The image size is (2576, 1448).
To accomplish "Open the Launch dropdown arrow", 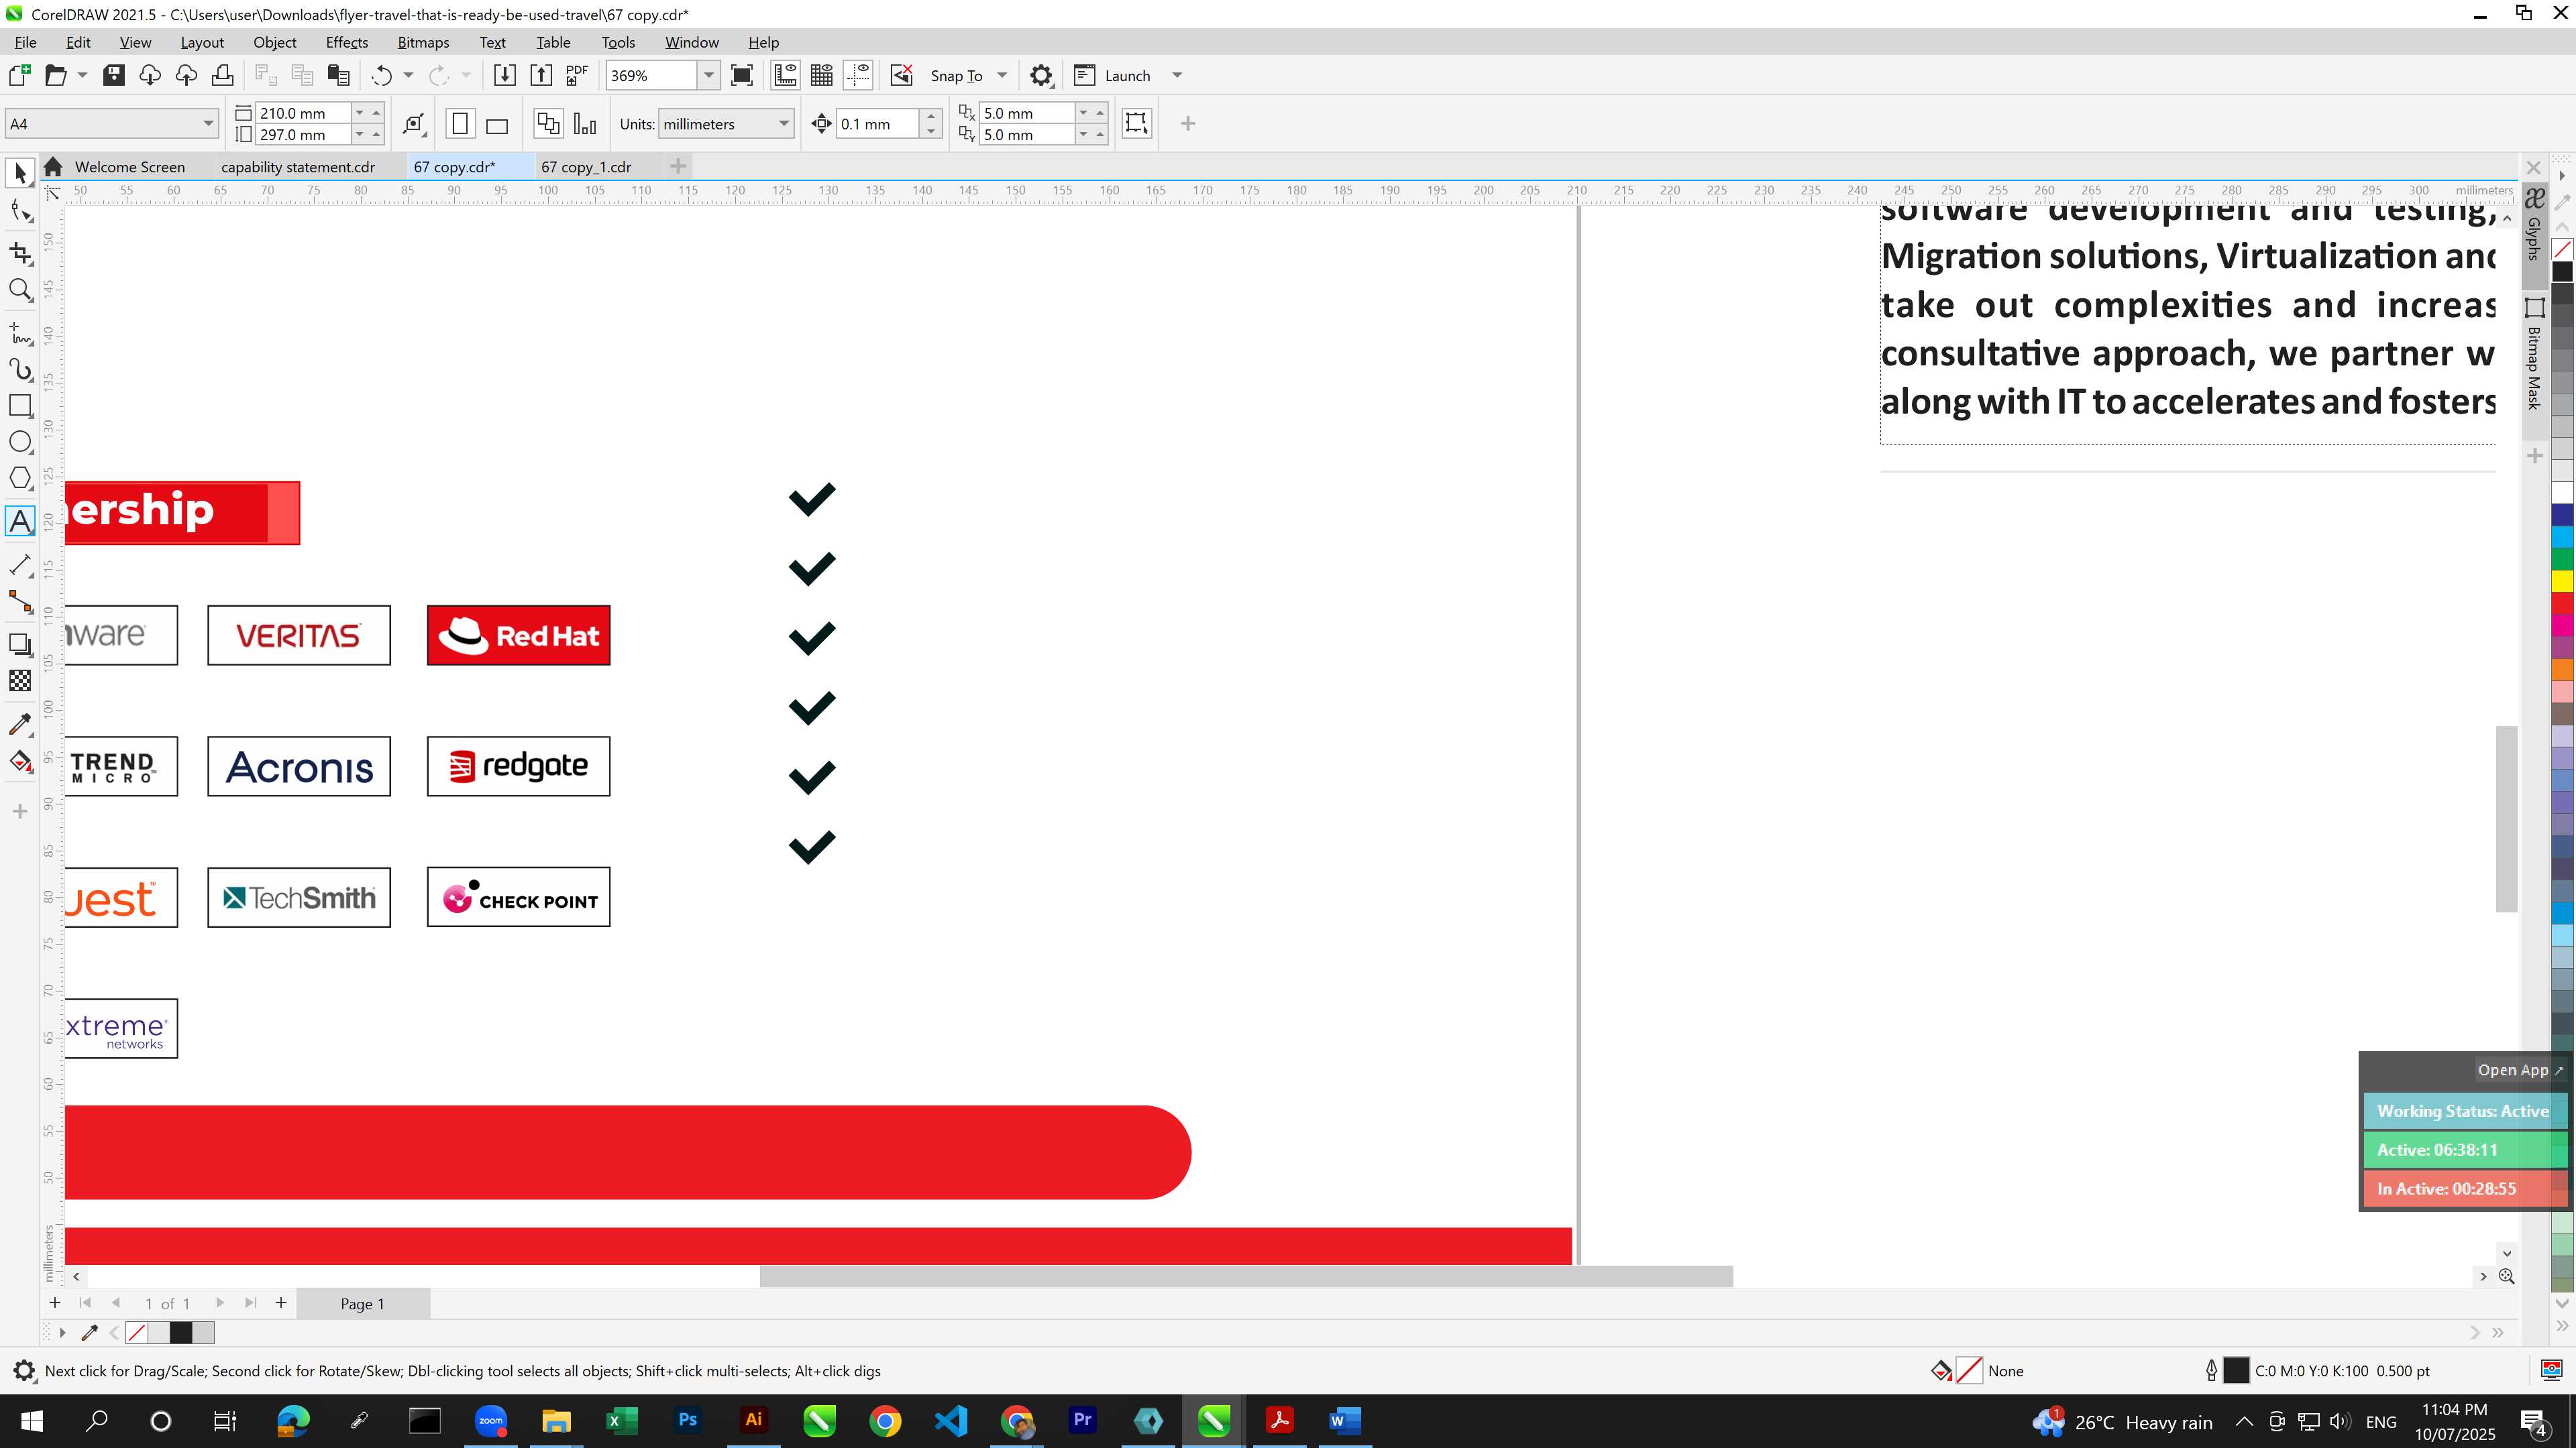I will [1177, 75].
